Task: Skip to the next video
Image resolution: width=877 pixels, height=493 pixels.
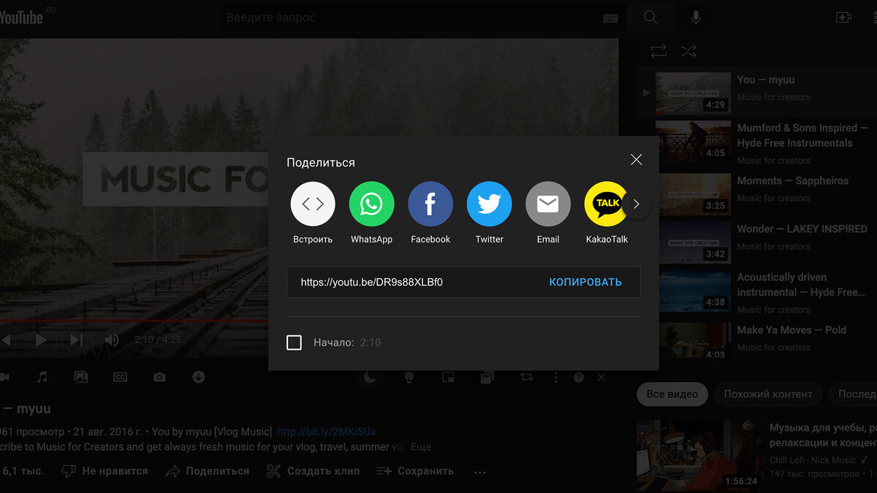Action: (76, 340)
